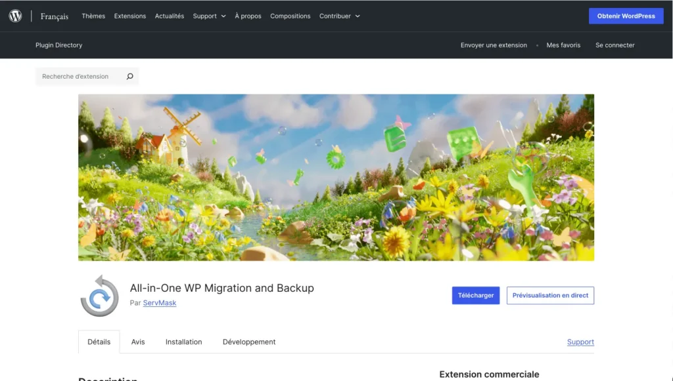Image resolution: width=673 pixels, height=381 pixels.
Task: Open the Thèmes menu item
Action: (x=93, y=16)
